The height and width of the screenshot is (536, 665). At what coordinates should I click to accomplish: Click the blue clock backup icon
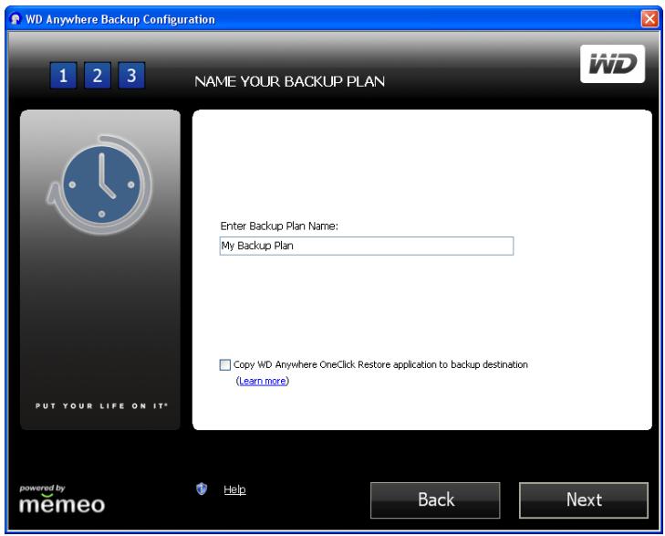[x=100, y=184]
